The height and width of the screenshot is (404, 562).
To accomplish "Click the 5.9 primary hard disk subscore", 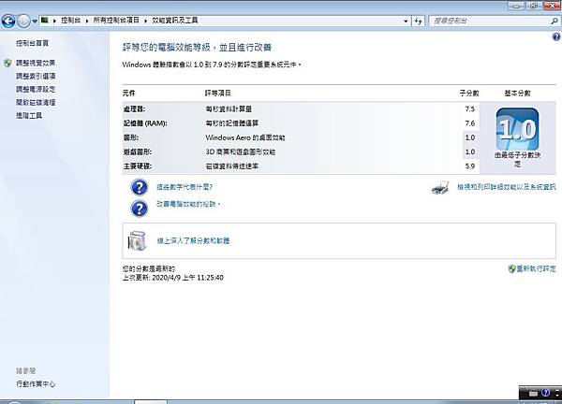I will coord(470,166).
